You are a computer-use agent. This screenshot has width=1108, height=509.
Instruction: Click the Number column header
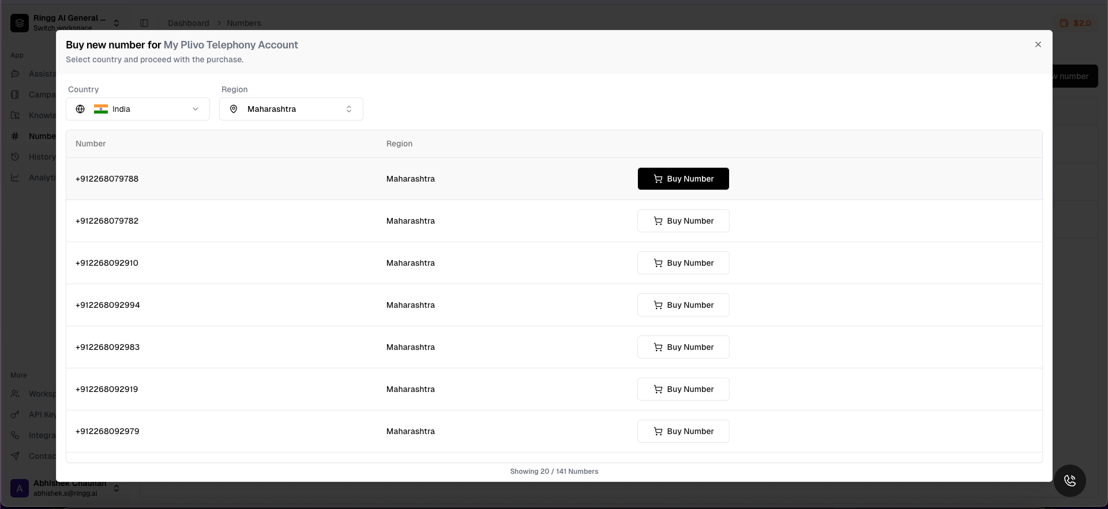tap(91, 144)
